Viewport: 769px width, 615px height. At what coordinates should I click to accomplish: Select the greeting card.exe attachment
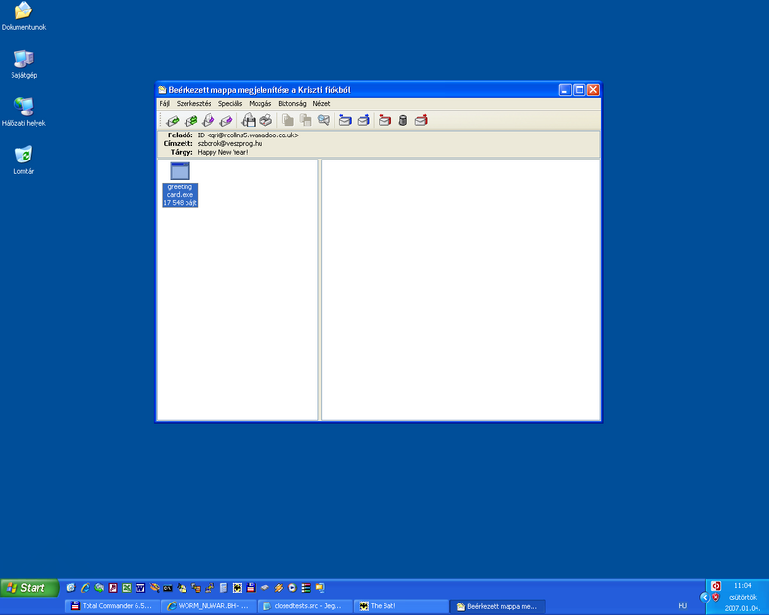click(x=180, y=184)
